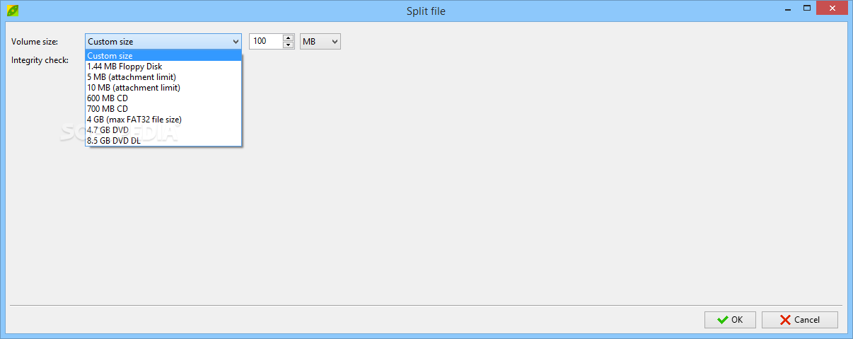
Task: Select Custom size from the list
Action: (163, 56)
